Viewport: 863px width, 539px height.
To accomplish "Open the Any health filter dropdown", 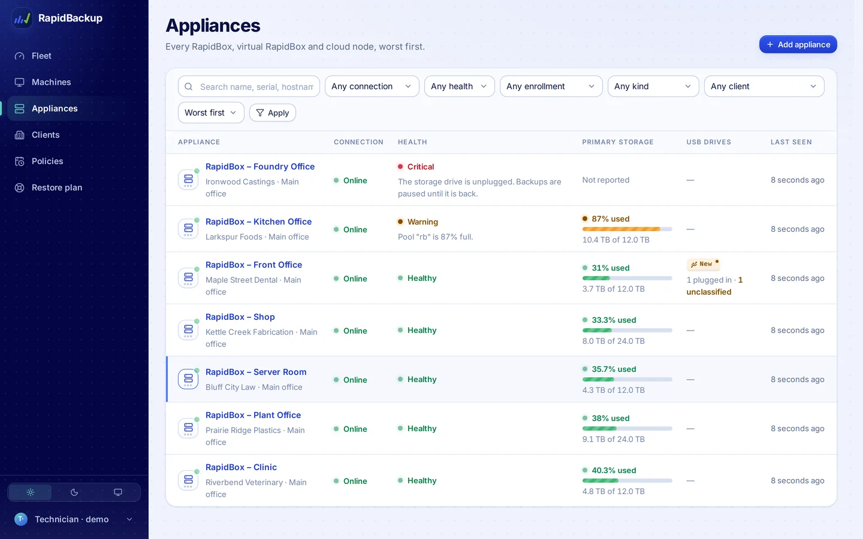I will click(460, 86).
